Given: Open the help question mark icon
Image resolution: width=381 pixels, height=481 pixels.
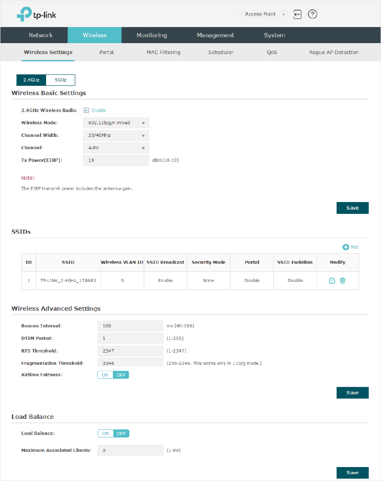Looking at the screenshot, I should pyautogui.click(x=312, y=14).
